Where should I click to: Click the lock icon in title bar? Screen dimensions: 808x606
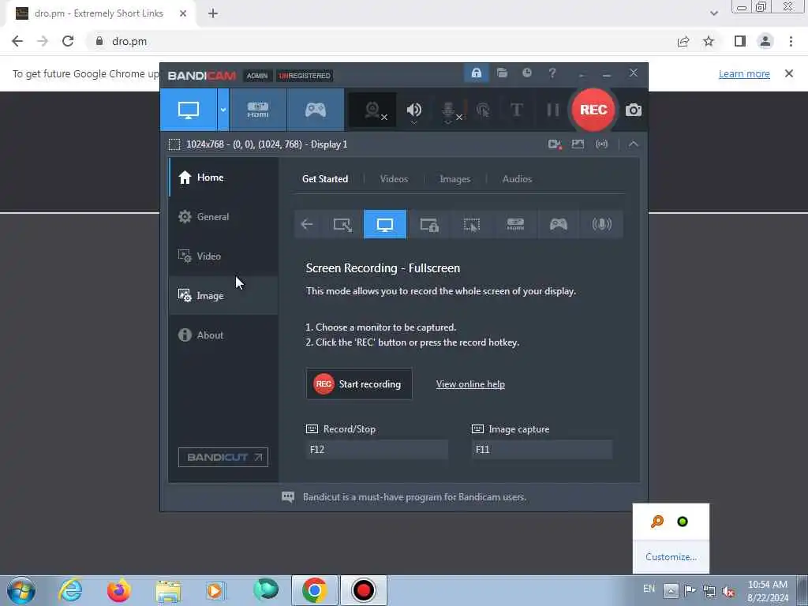476,73
